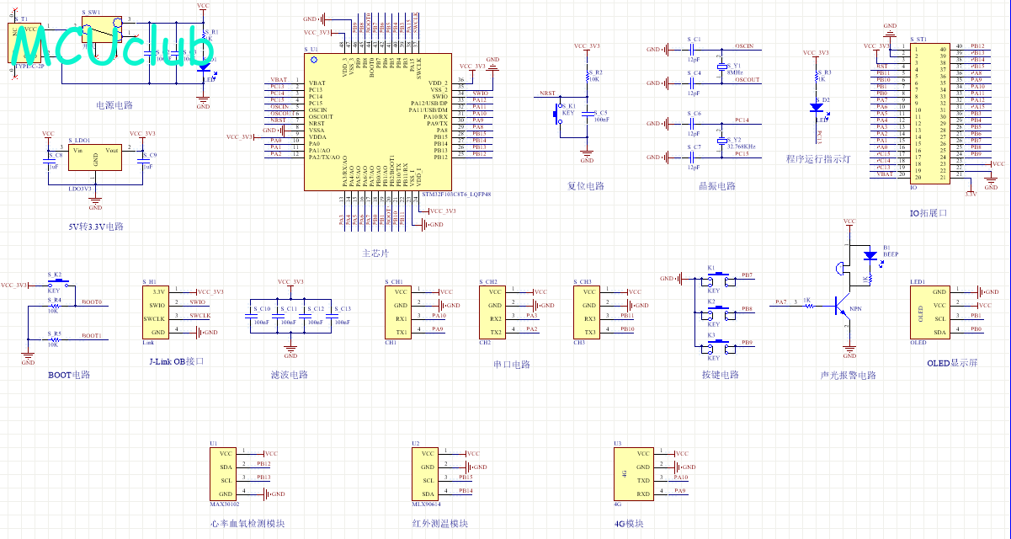The width and height of the screenshot is (1011, 539).
Task: Select the J-Link S_H1 header block
Action: pos(158,312)
